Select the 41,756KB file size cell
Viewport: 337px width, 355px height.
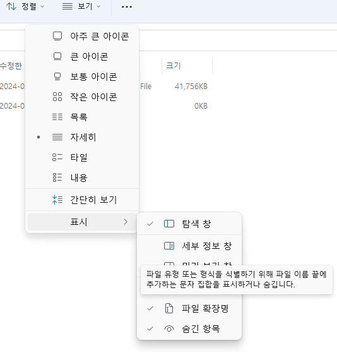pyautogui.click(x=191, y=87)
